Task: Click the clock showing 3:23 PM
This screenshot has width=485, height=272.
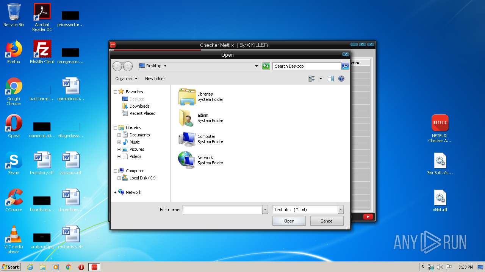Action: (465, 267)
